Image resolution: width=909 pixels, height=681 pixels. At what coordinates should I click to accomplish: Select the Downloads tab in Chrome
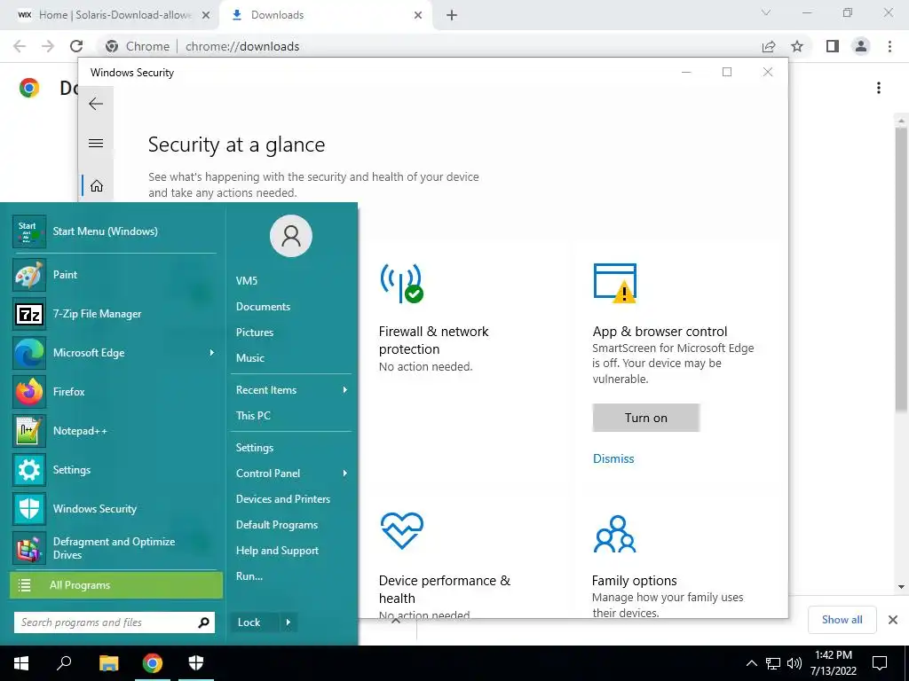pyautogui.click(x=325, y=15)
